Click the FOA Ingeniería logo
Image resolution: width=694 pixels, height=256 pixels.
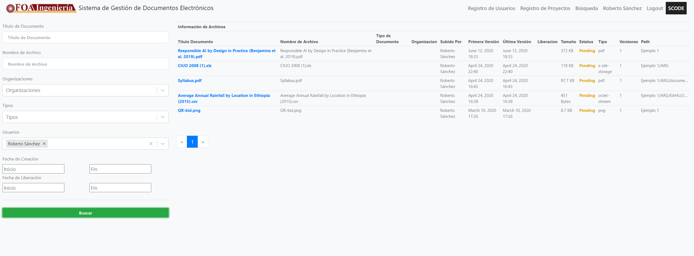tap(41, 8)
